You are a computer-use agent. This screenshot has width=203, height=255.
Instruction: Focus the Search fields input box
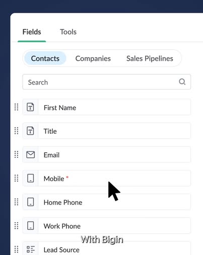click(x=107, y=82)
